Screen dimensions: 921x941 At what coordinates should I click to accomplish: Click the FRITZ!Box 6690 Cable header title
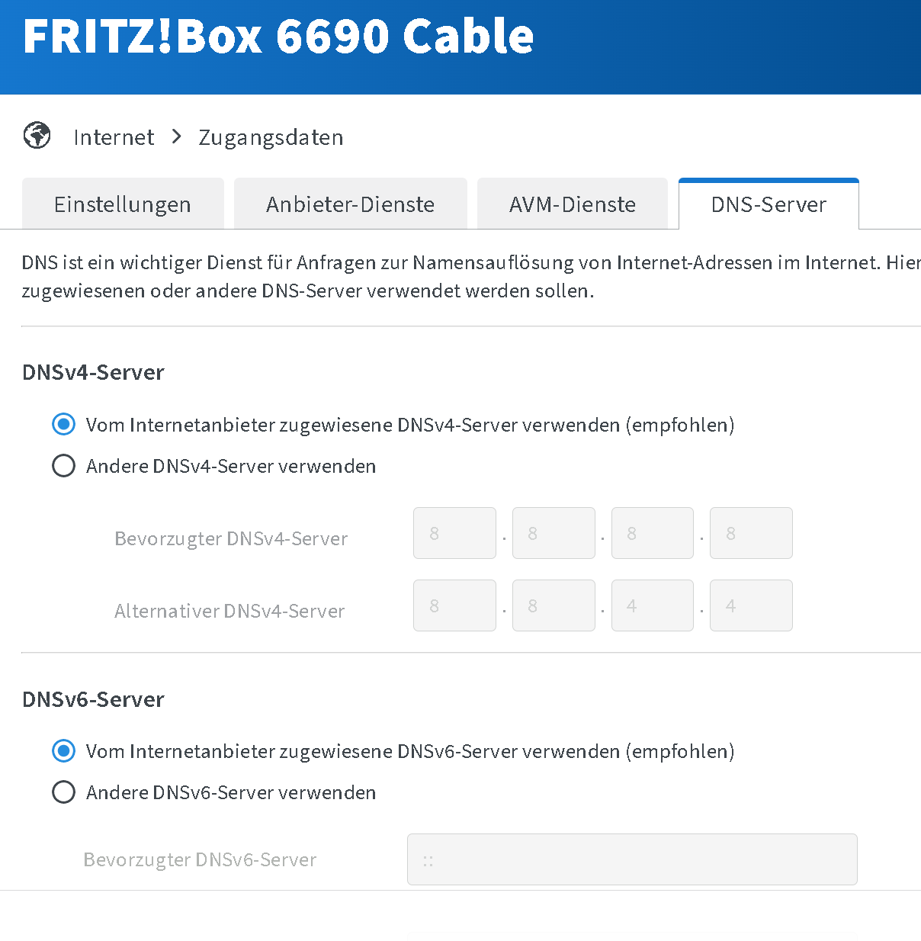click(x=278, y=36)
